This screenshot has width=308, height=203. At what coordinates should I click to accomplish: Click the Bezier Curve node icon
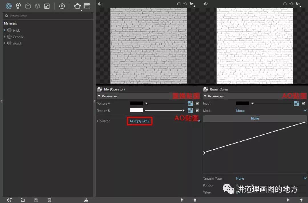tap(206, 89)
